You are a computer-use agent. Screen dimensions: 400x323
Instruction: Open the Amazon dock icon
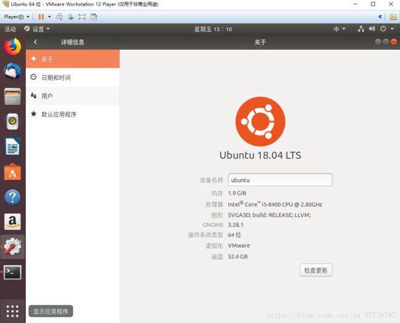(12, 221)
